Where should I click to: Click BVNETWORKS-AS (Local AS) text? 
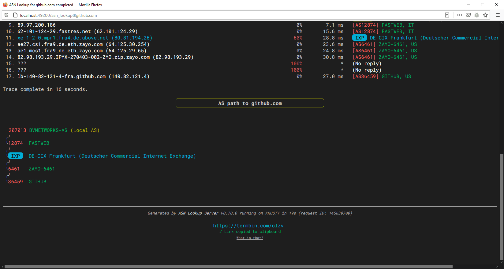click(64, 130)
